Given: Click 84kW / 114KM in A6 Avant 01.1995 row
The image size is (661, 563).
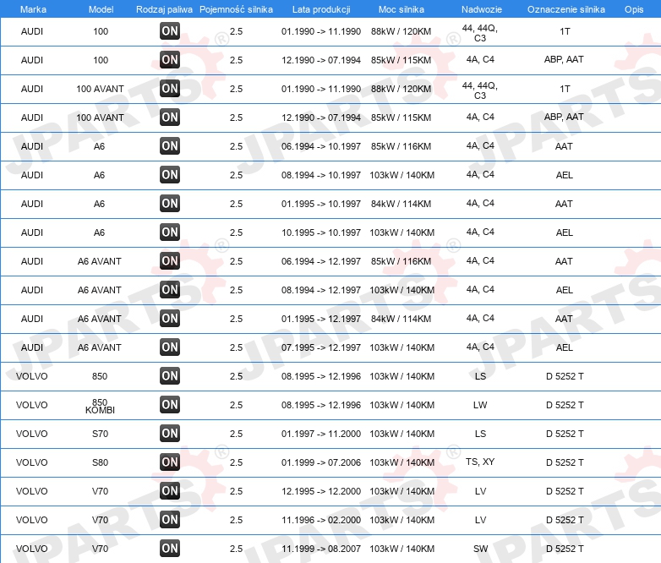Looking at the screenshot, I should click(401, 319).
